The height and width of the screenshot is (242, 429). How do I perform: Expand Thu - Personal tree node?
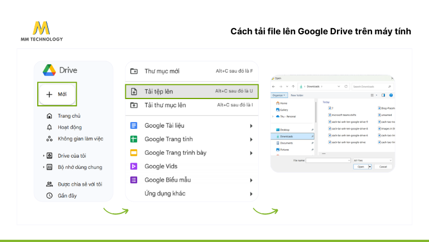click(x=273, y=116)
